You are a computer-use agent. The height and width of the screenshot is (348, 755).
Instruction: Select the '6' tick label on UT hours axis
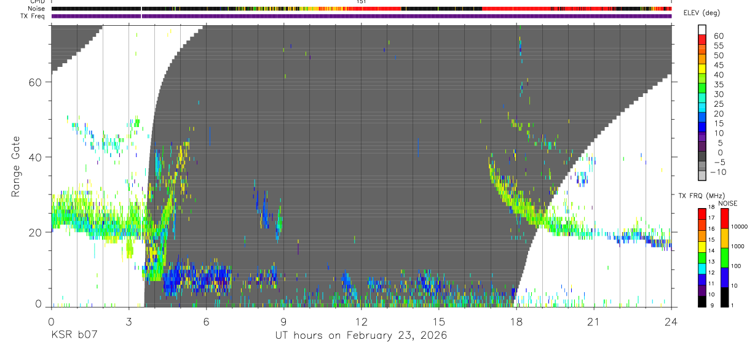(206, 322)
